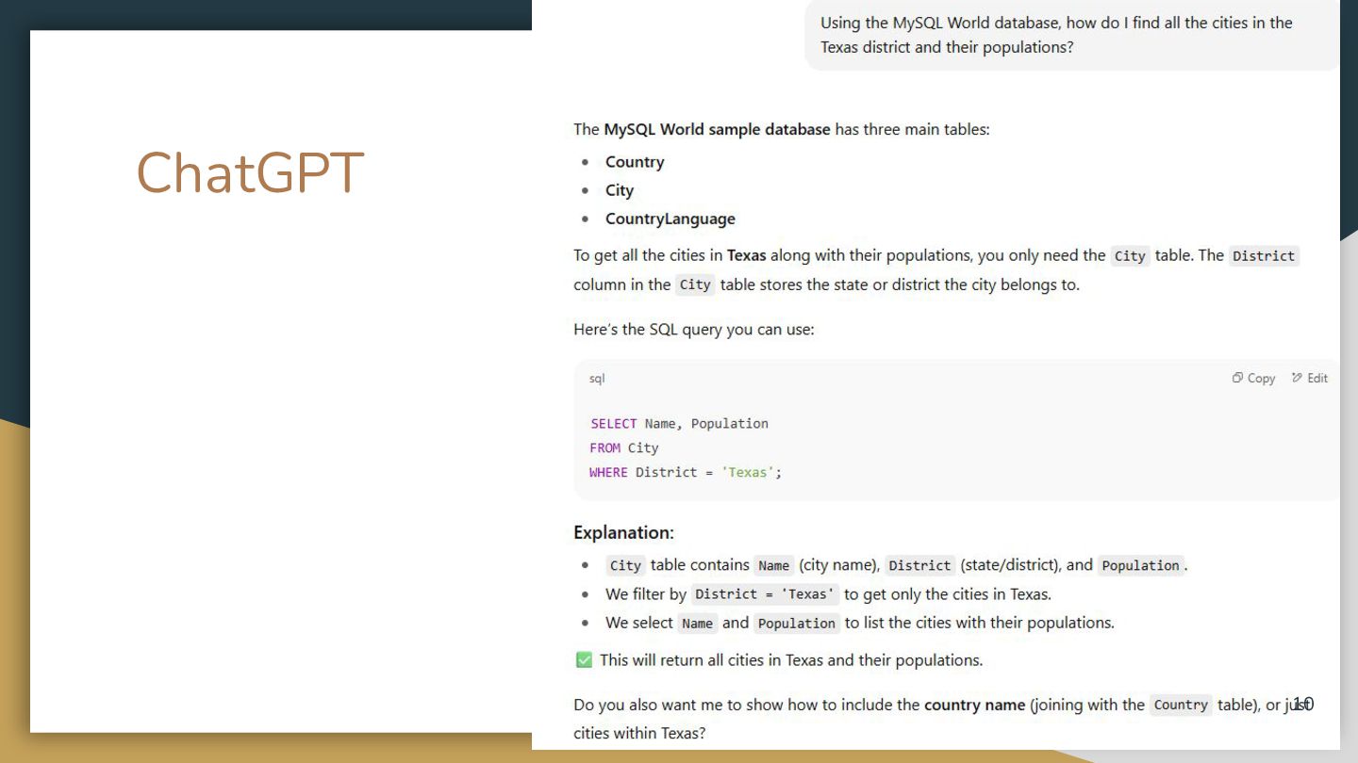Click the 'MySQL World sample database' bold text

pos(717,129)
